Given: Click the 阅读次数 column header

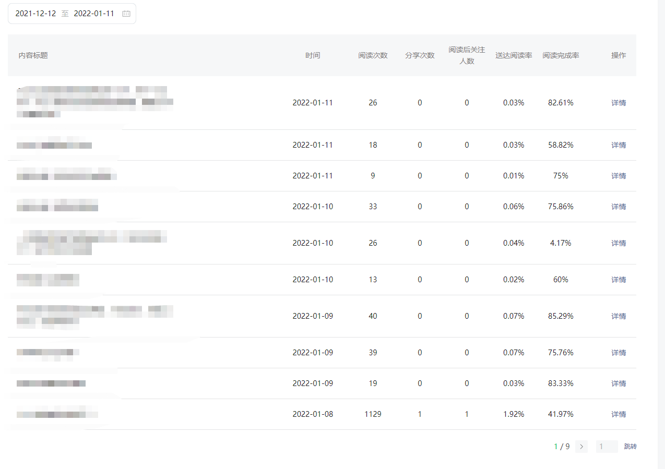Looking at the screenshot, I should (373, 55).
